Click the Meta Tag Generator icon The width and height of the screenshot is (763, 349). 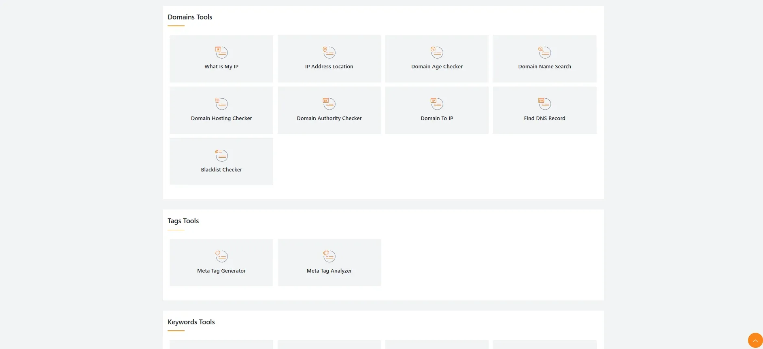[x=221, y=256]
